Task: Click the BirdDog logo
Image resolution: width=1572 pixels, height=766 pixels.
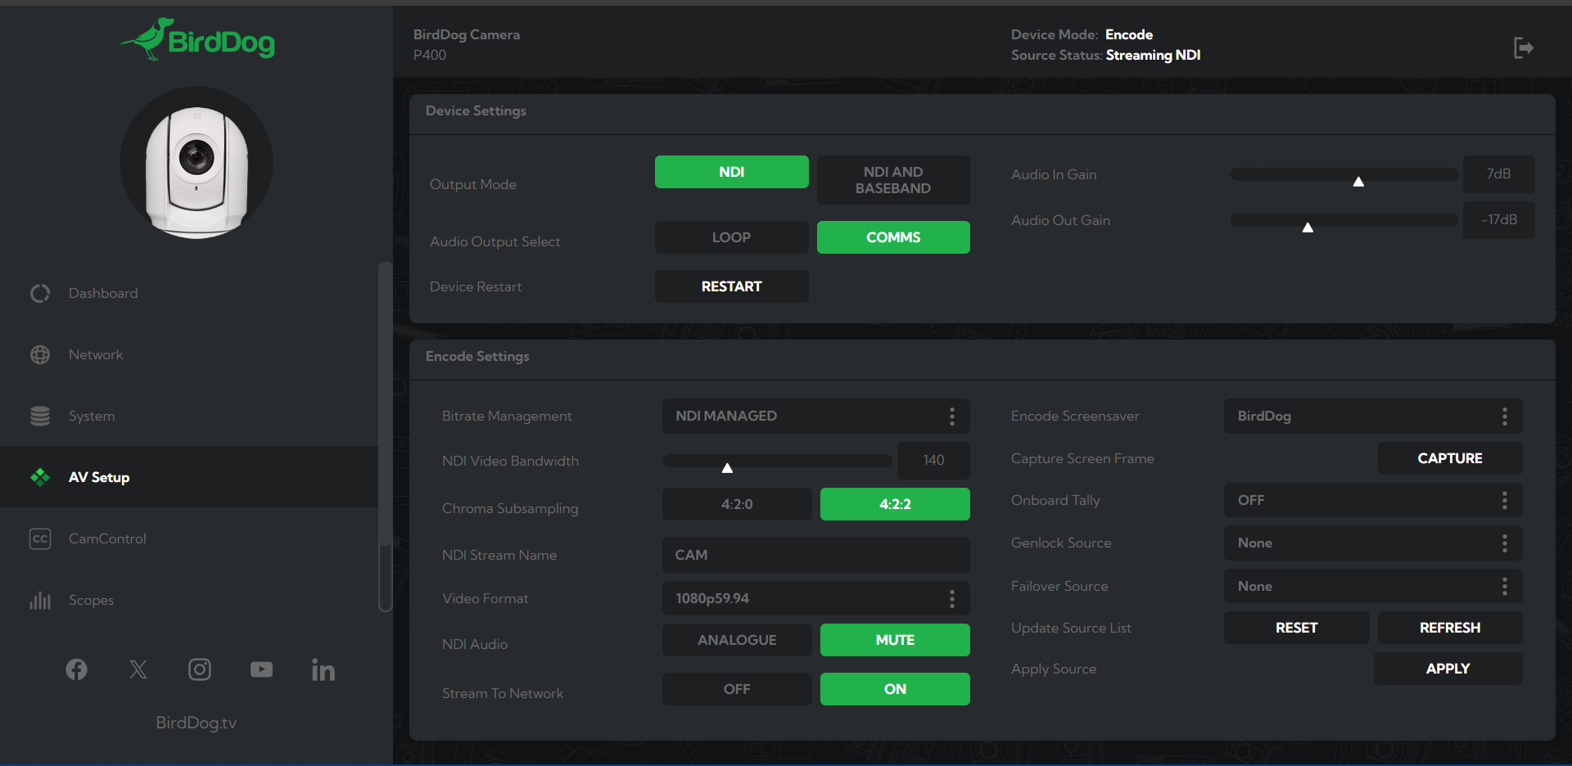Action: tap(197, 39)
